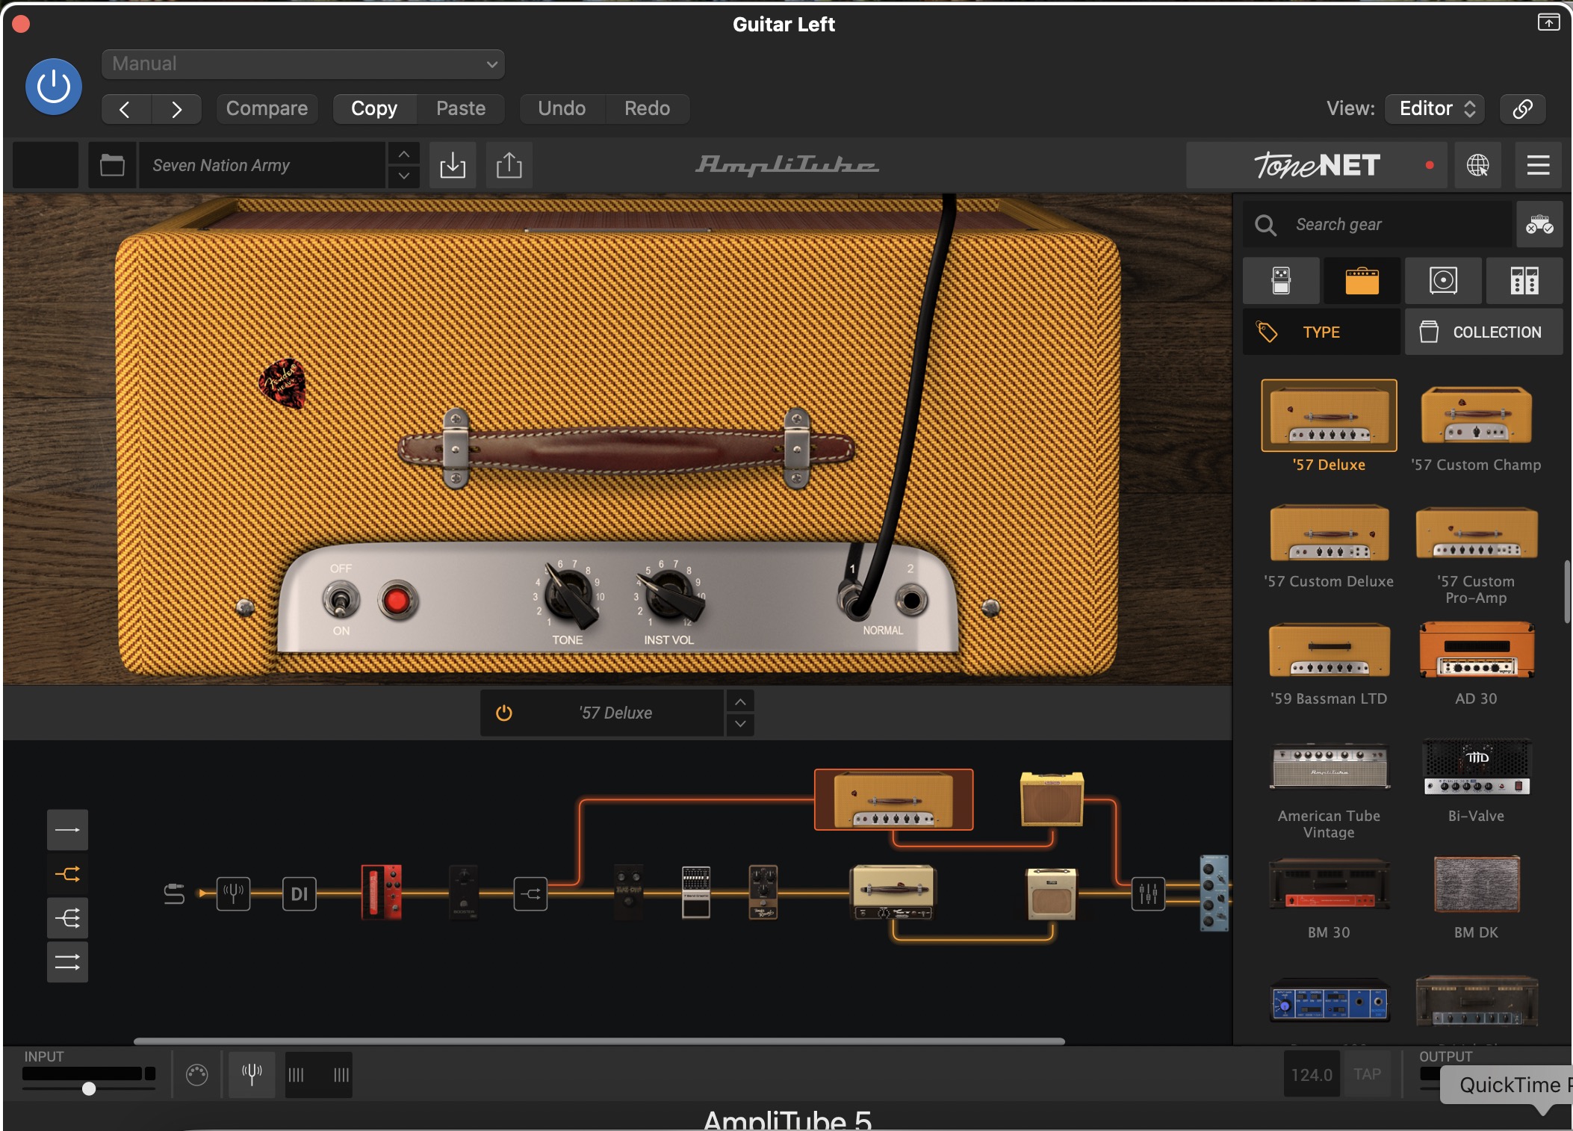The width and height of the screenshot is (1573, 1131).
Task: Click the save preset download icon
Action: 453,165
